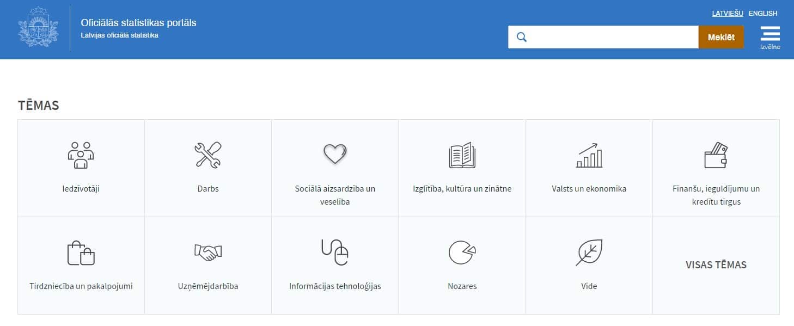Select the LATVIEŠU language link
Viewport: 794px width, 326px height.
point(728,13)
